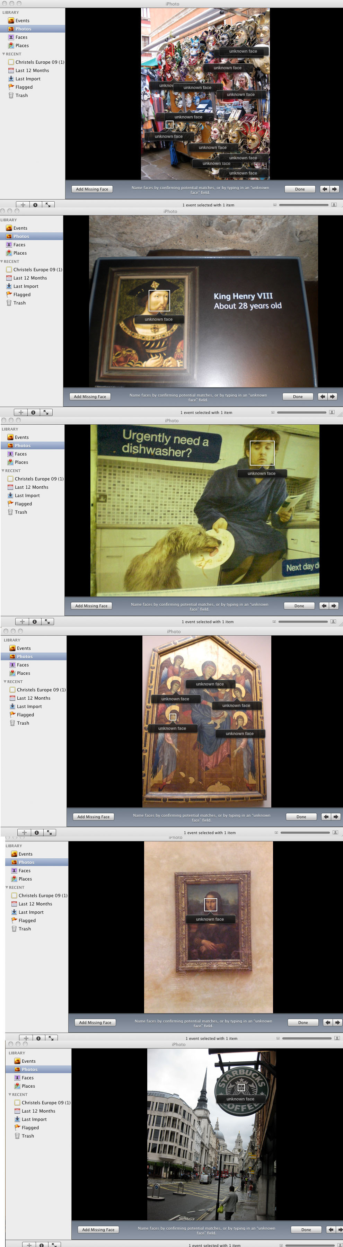This screenshot has width=343, height=1247.
Task: Click unknown face label on Starbucks logo
Action: click(x=240, y=1099)
